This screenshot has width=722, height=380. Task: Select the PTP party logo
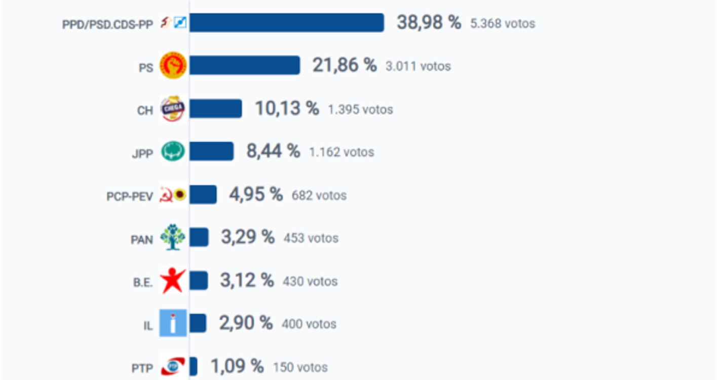click(x=173, y=366)
